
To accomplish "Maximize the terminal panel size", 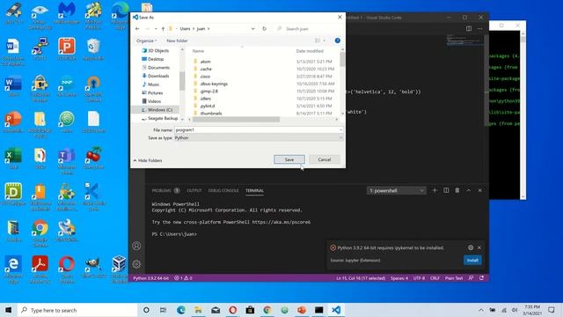I will (x=469, y=190).
